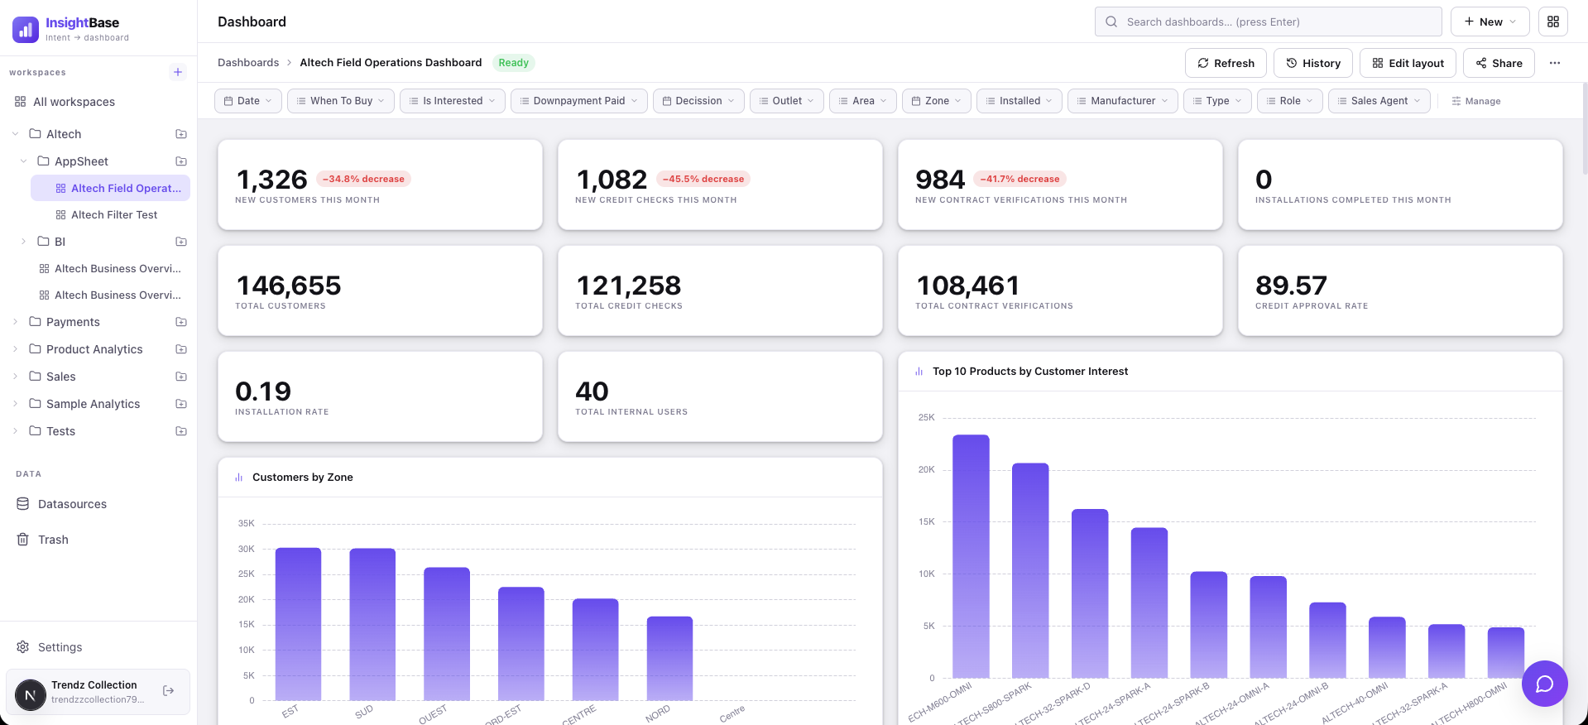Click the BI folder add-dashboard icon
The height and width of the screenshot is (725, 1588).
point(181,242)
